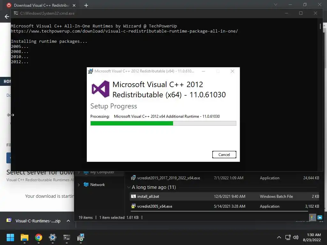This screenshot has height=245, width=327.
Task: Click the Visual Studio logo in installer
Action: [101, 89]
